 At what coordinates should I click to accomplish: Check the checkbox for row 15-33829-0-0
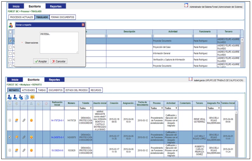(x=10, y=150)
